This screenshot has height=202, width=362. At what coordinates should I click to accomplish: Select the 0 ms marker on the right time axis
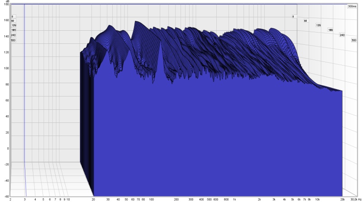[x=293, y=16]
